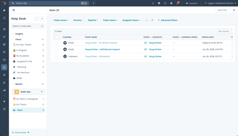Open the Ticket status filter dropdown
Screen dimensions: 238x136
[110, 20]
